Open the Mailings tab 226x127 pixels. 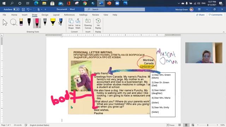click(83, 15)
